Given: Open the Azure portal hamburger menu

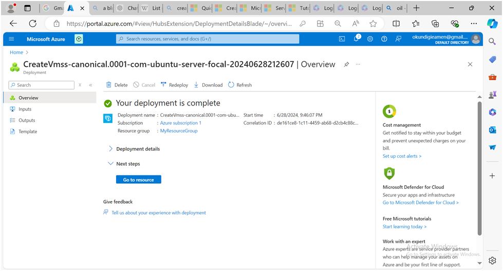Looking at the screenshot, I should click(x=11, y=39).
